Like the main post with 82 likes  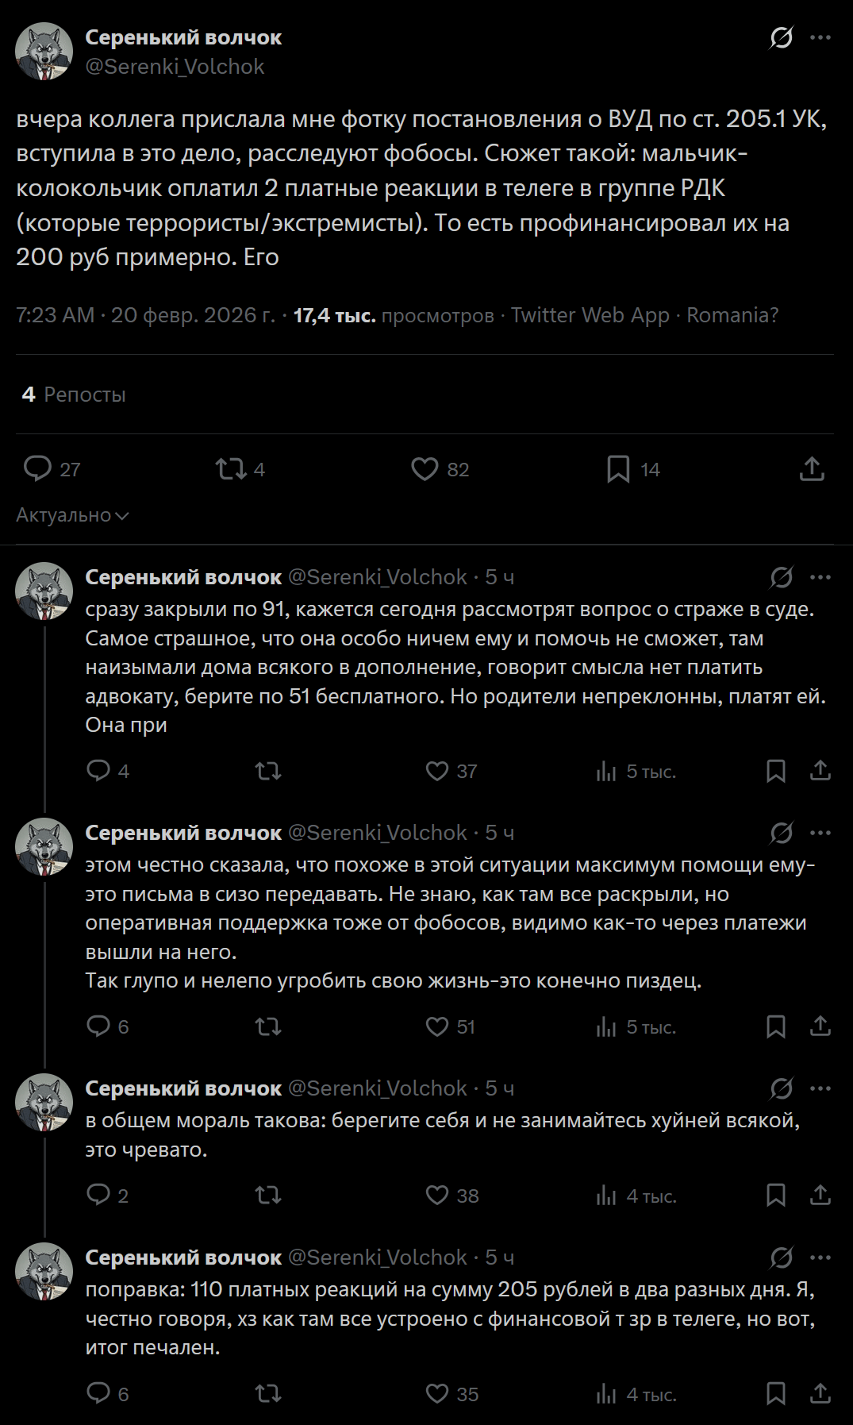point(425,469)
